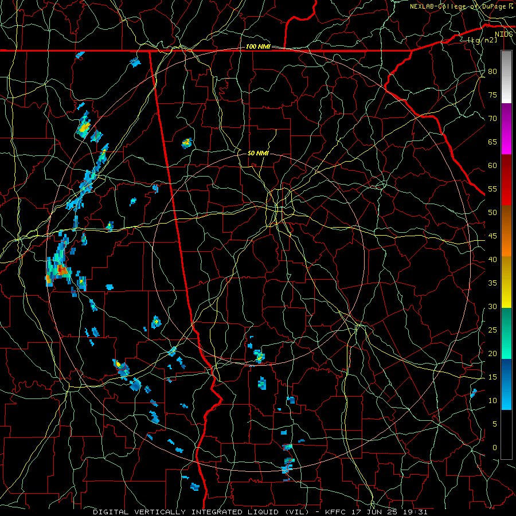This screenshot has height=516, width=516.
Task: Click the 30 value on the color scale
Action: click(x=492, y=307)
